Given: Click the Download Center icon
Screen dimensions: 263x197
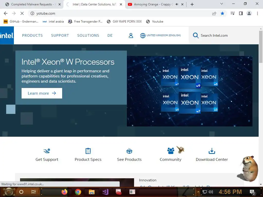Looking at the screenshot, I should tap(212, 151).
